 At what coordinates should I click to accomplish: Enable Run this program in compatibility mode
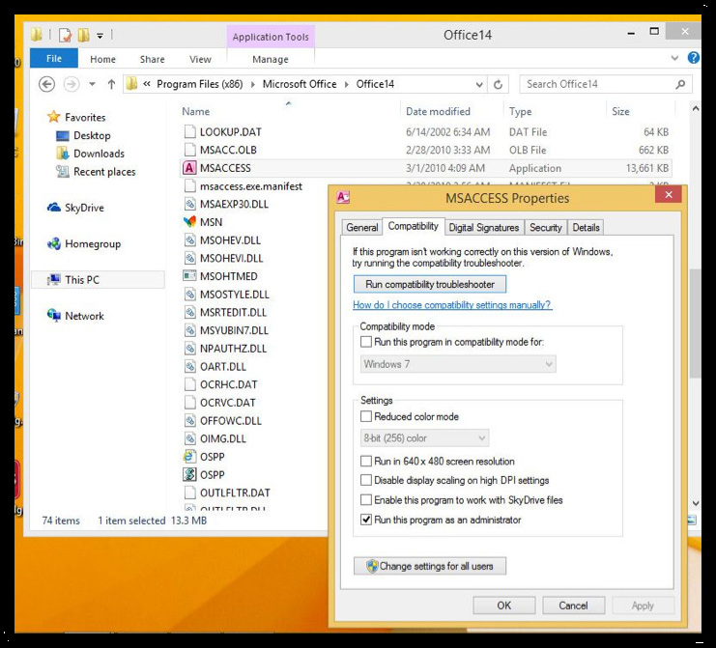click(366, 342)
